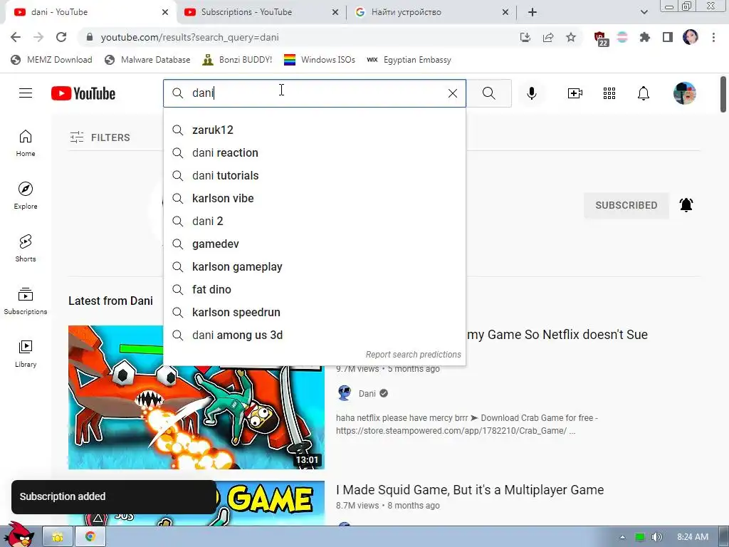Image resolution: width=729 pixels, height=547 pixels.
Task: Open the notifications bell in the header
Action: coord(643,93)
